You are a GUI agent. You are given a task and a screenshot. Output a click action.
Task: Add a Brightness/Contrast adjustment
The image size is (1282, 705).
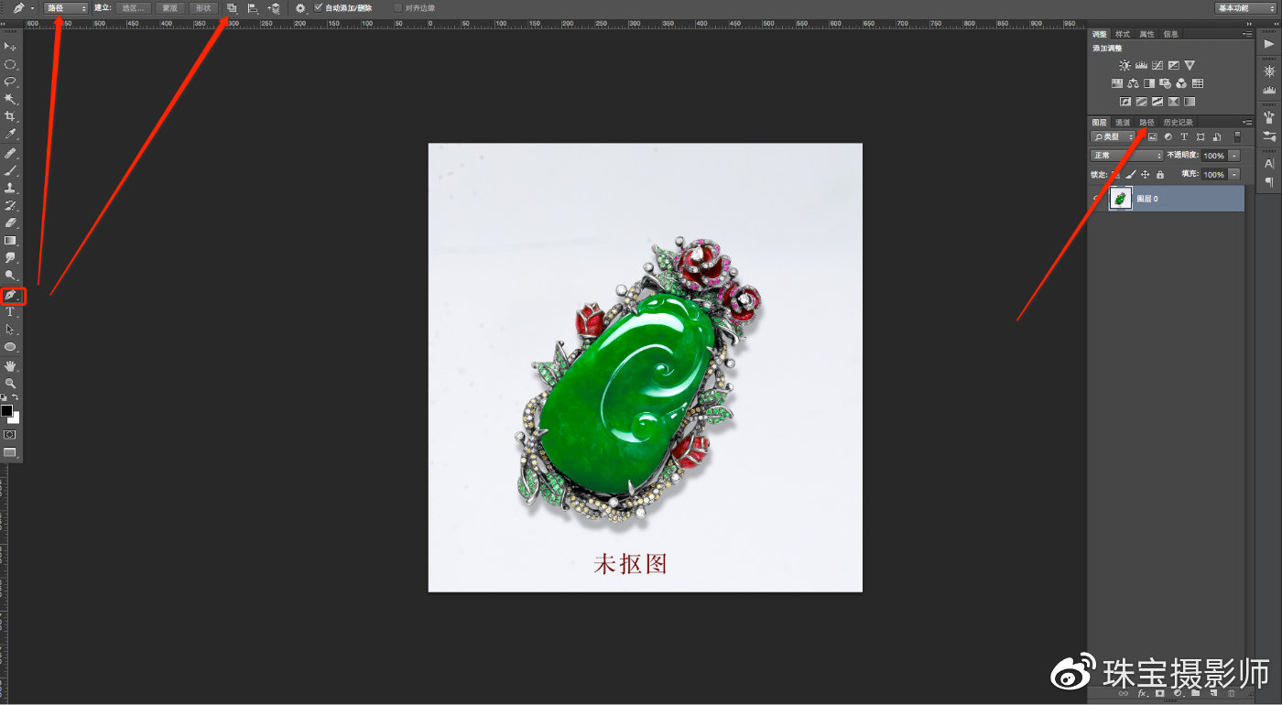pyautogui.click(x=1124, y=65)
